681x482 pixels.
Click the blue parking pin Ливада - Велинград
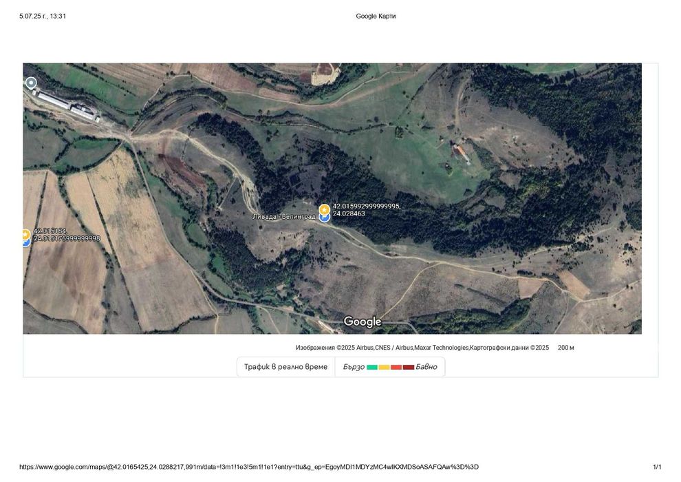[x=325, y=218]
